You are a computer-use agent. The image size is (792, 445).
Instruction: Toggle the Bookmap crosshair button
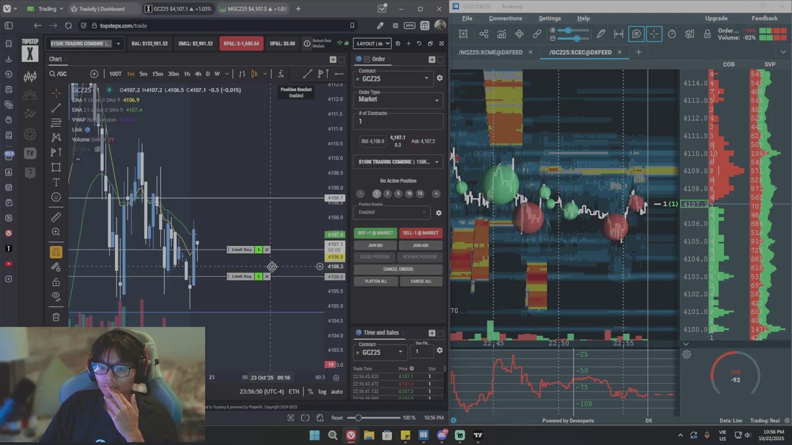tap(654, 34)
